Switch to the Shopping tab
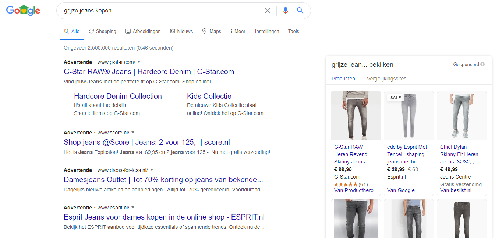Screen dimensions: 495x238 [102, 32]
